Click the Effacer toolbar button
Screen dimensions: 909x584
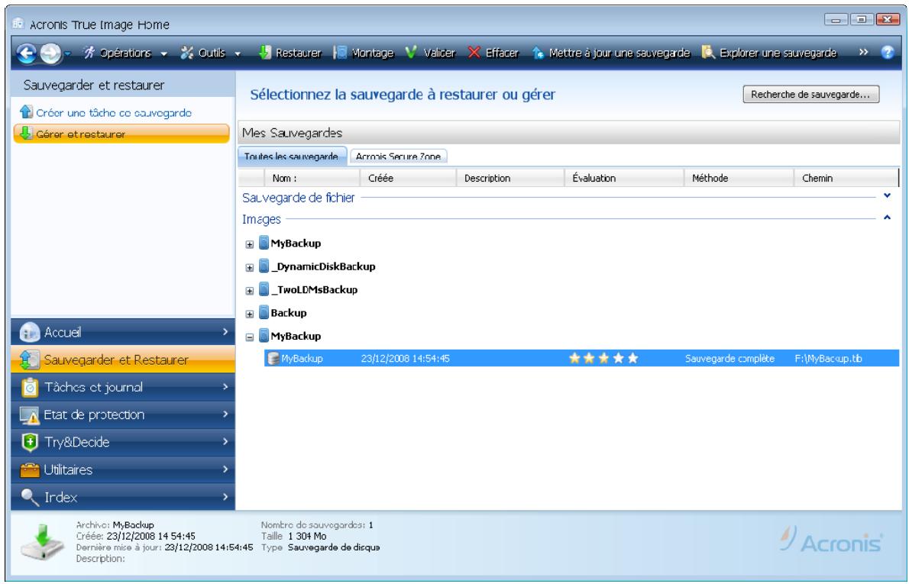493,53
